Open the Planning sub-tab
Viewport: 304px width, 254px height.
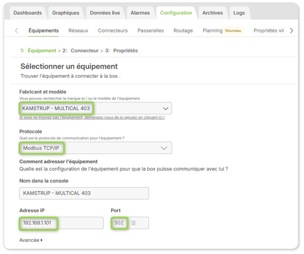coord(213,31)
